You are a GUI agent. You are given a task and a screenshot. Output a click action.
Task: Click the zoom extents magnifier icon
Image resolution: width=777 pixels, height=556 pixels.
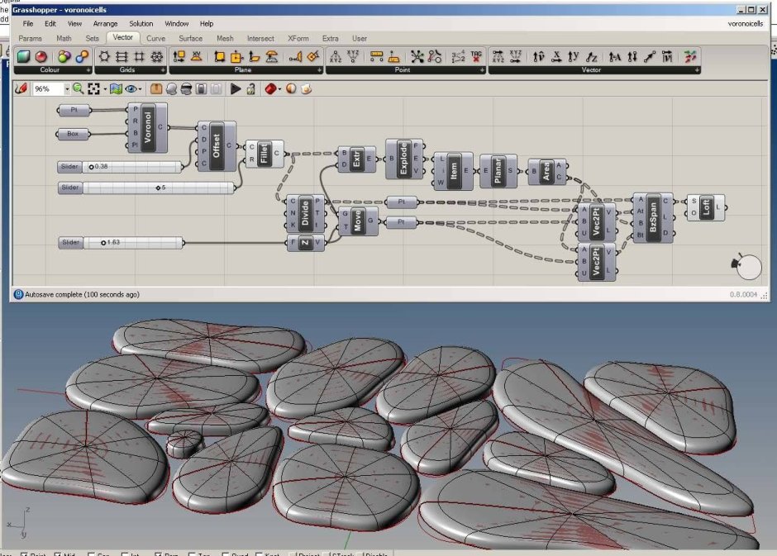coord(79,89)
